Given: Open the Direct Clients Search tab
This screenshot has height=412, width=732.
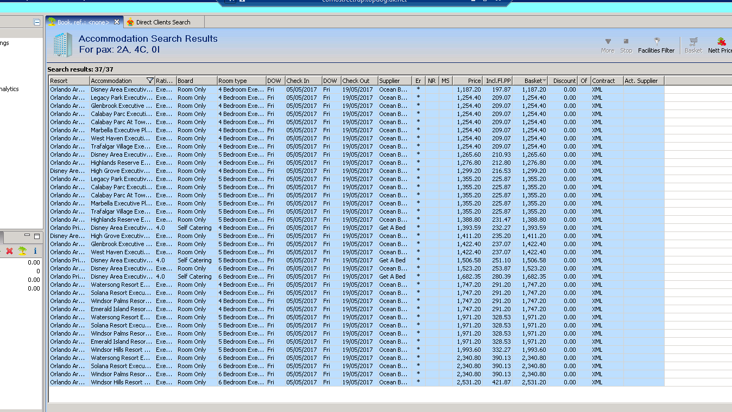Looking at the screenshot, I should tap(163, 22).
